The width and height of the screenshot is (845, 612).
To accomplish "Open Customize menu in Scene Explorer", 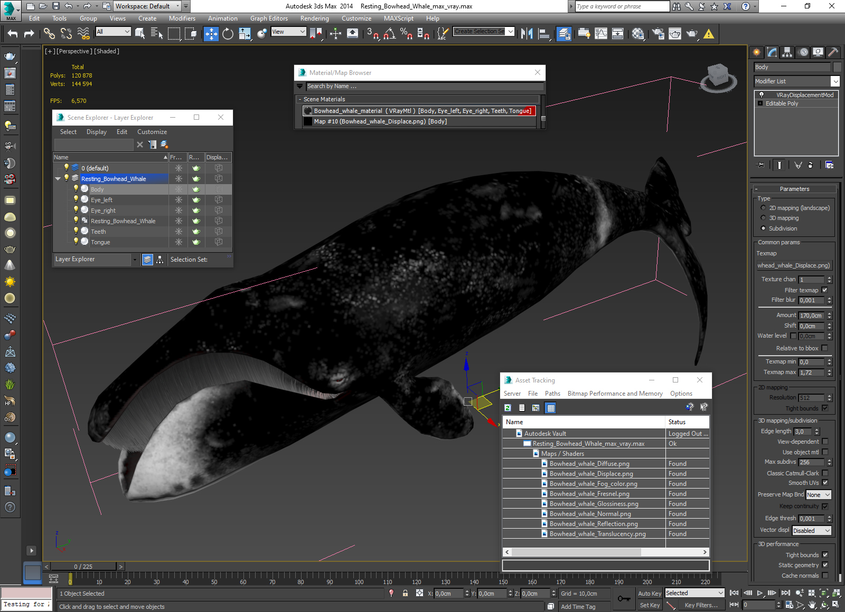I will [x=152, y=132].
